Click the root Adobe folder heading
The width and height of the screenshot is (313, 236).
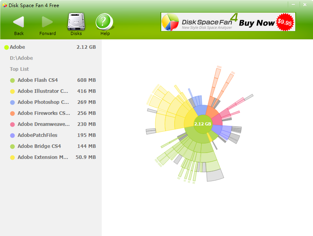tap(17, 47)
